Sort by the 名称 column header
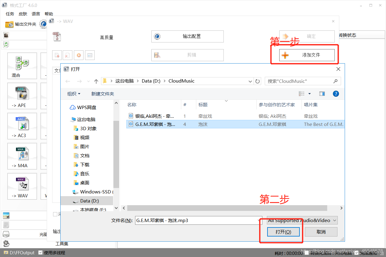Screen dimensions: 386x257 [132, 105]
